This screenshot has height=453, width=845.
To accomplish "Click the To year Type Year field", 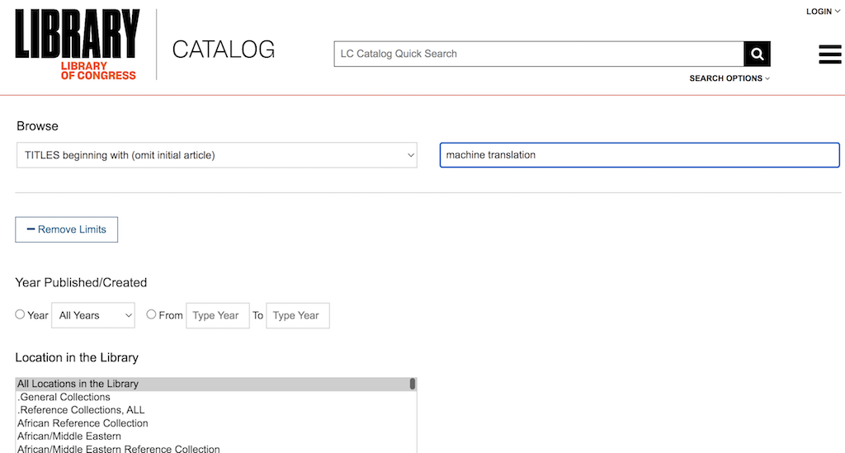I will coord(297,315).
